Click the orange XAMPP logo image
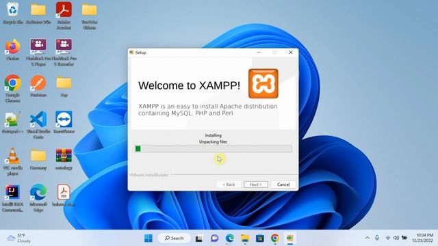Viewport: 438px width, 246px height. [263, 83]
